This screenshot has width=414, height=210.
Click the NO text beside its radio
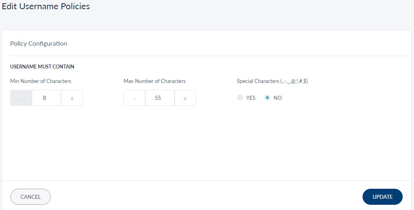[278, 98]
